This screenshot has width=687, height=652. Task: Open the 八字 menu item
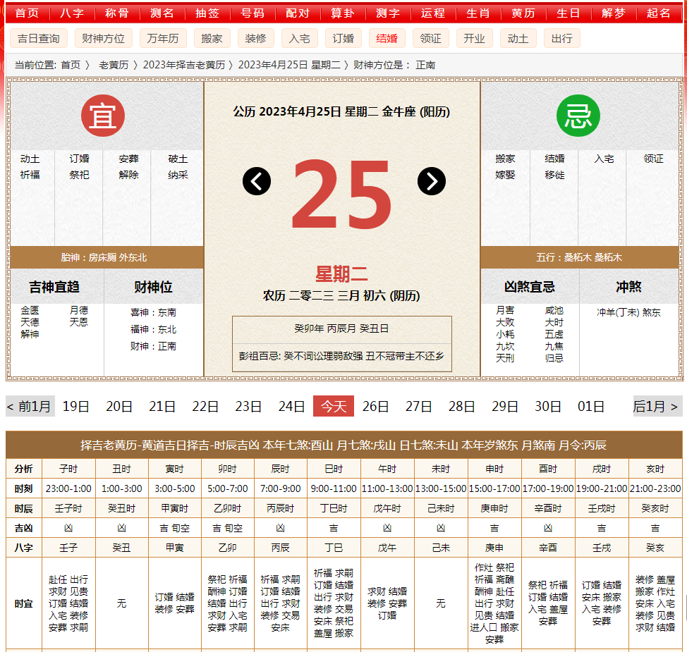(72, 13)
